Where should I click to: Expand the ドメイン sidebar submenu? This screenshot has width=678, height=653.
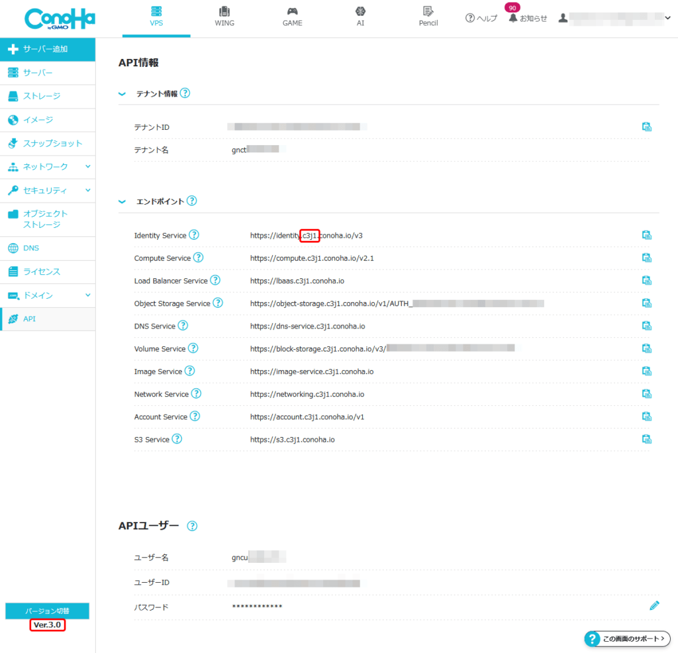pyautogui.click(x=88, y=295)
